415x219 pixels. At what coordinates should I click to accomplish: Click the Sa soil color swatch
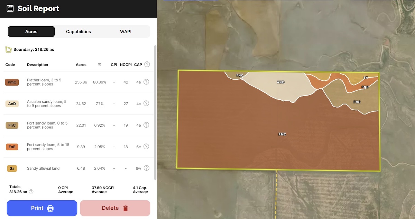[12, 168]
